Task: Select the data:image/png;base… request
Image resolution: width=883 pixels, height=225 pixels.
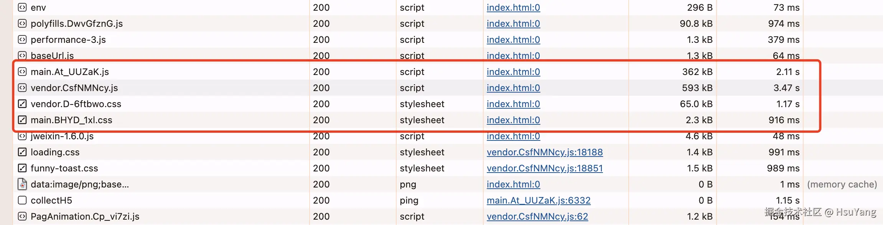Action: tap(80, 184)
